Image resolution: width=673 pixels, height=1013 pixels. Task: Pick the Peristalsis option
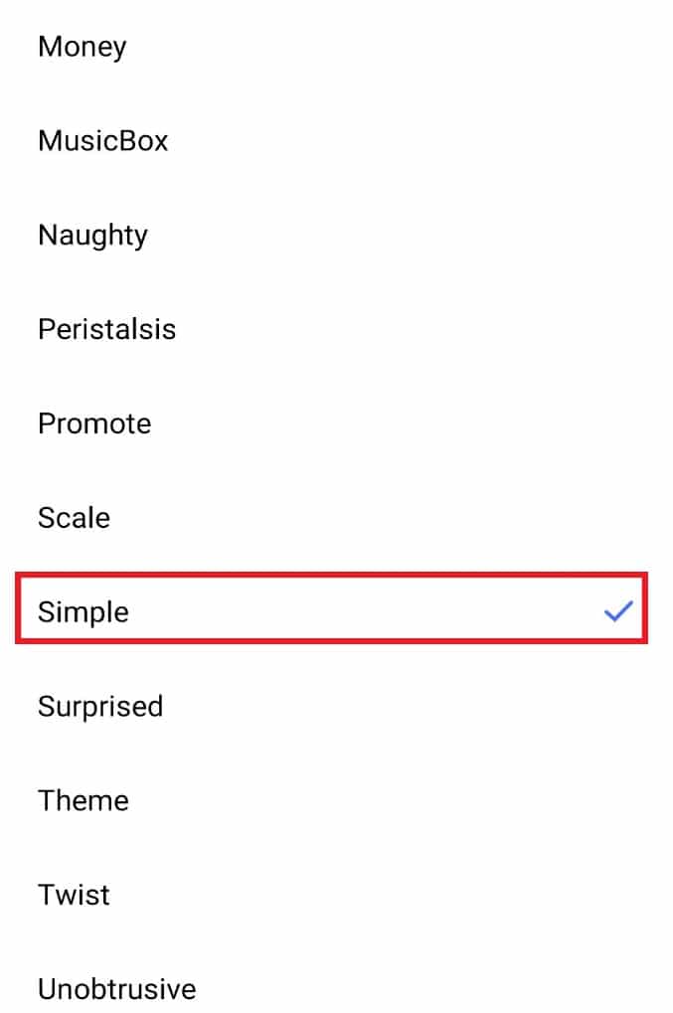point(106,329)
